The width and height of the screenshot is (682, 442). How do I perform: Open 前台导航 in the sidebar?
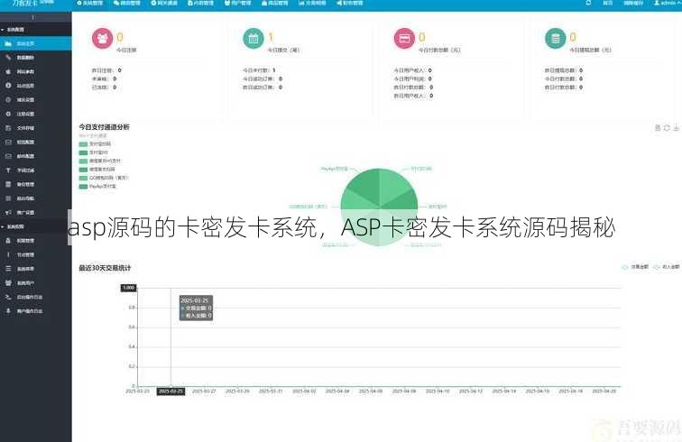[36, 198]
